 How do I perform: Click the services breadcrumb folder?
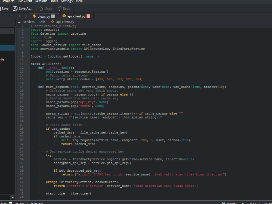[x=29, y=22]
